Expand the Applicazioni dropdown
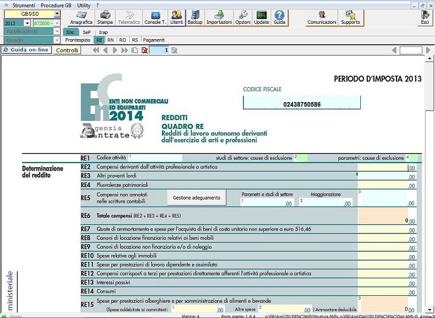Viewport: 435px width, 318px height. click(x=57, y=31)
